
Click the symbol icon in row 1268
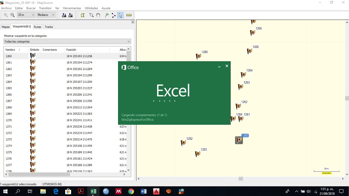(x=33, y=107)
